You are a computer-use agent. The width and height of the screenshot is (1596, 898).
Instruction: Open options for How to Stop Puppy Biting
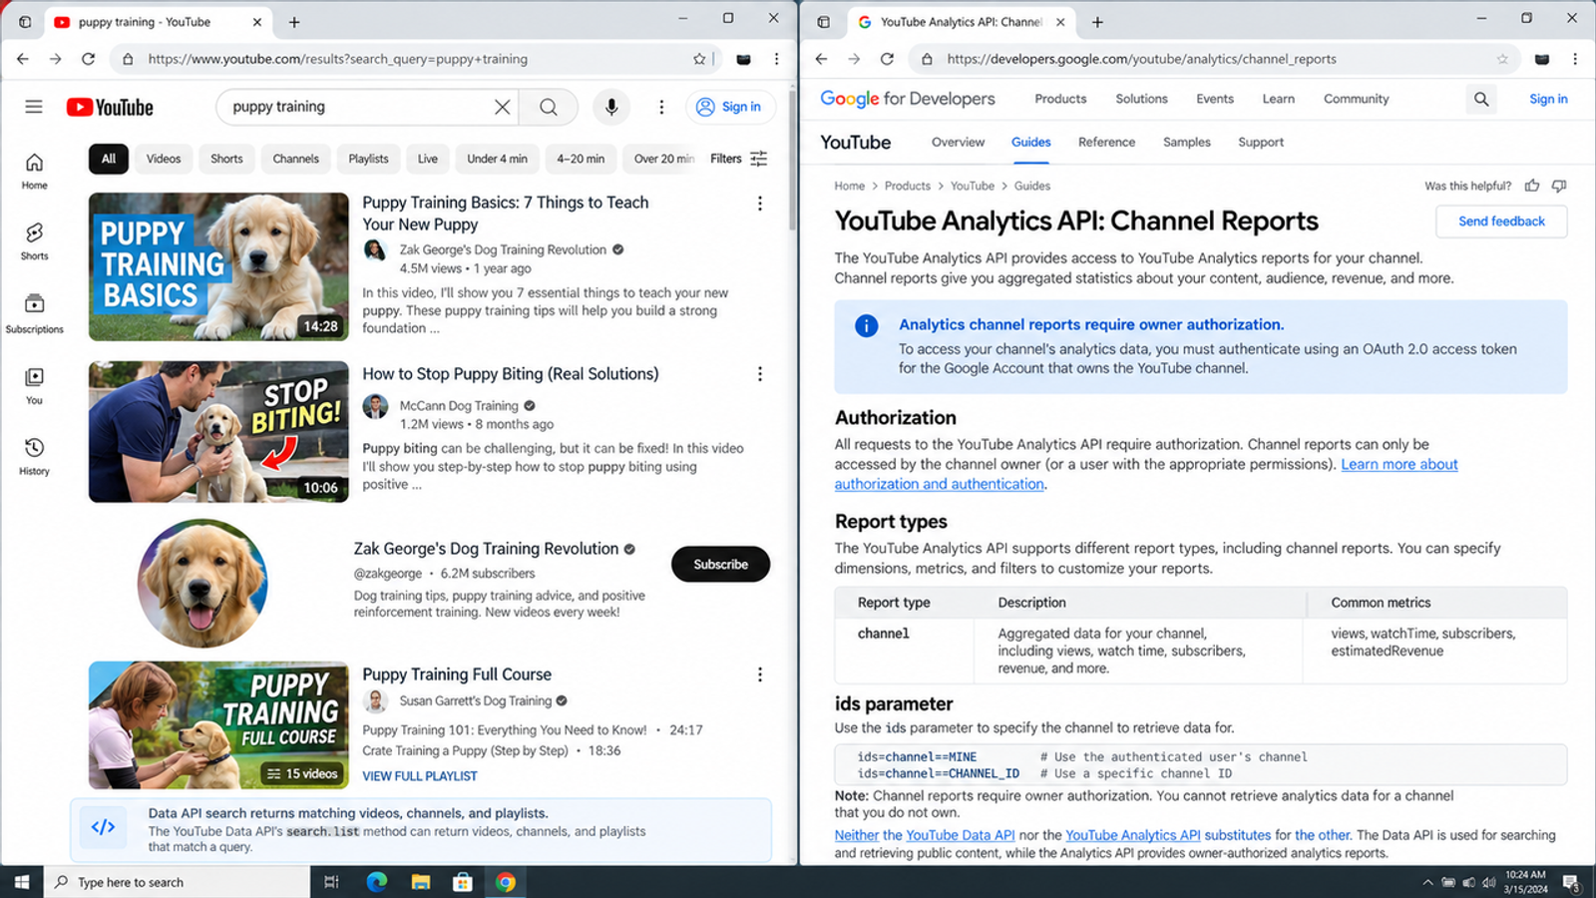760,374
